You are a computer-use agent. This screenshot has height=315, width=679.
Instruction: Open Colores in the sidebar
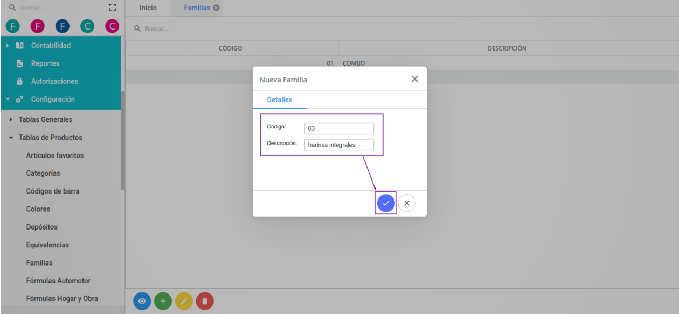pyautogui.click(x=38, y=209)
